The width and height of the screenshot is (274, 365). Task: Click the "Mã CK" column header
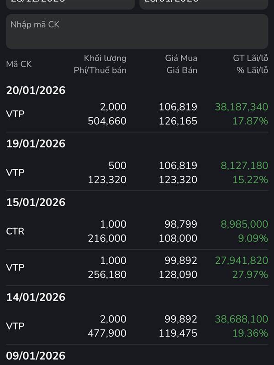(x=19, y=64)
